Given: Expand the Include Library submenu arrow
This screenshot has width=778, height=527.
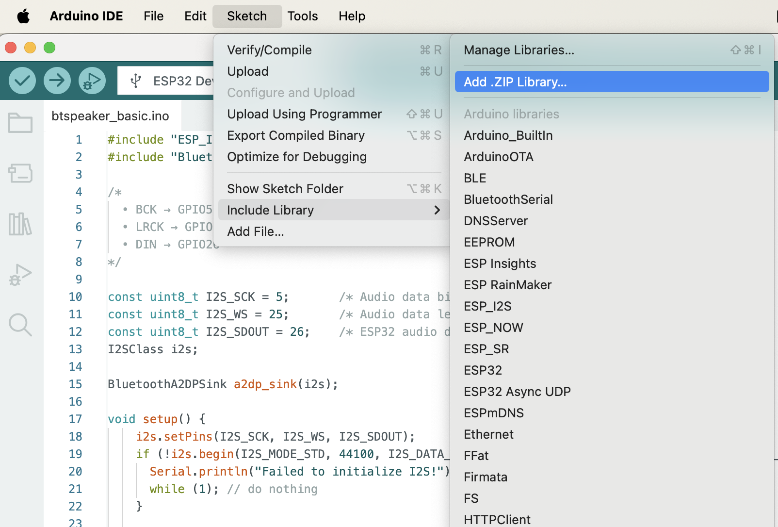Looking at the screenshot, I should 437,210.
